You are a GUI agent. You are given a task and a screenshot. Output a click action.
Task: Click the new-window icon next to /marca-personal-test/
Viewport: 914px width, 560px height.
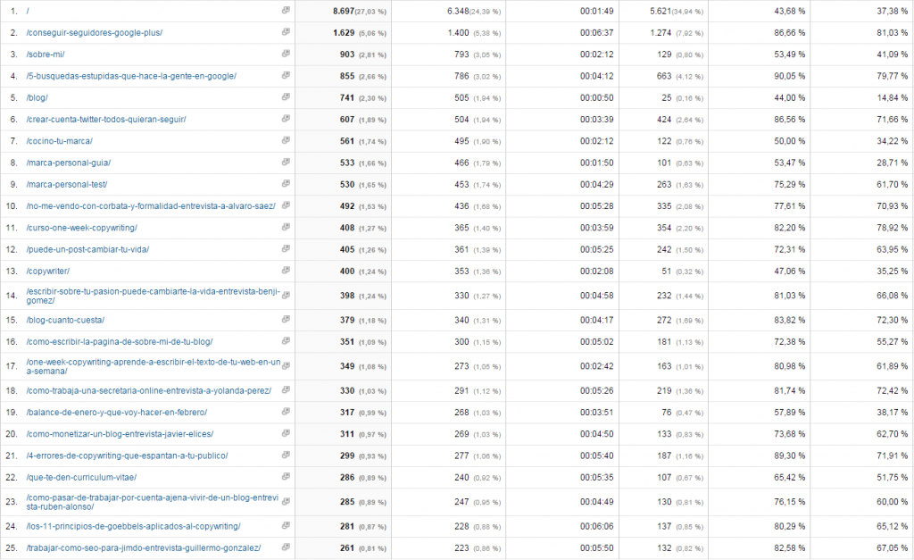[x=286, y=184]
